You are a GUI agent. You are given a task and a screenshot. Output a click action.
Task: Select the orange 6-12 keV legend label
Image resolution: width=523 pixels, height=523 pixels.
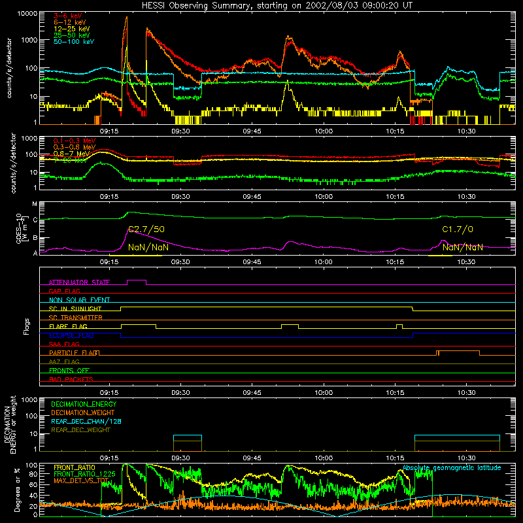(x=69, y=22)
